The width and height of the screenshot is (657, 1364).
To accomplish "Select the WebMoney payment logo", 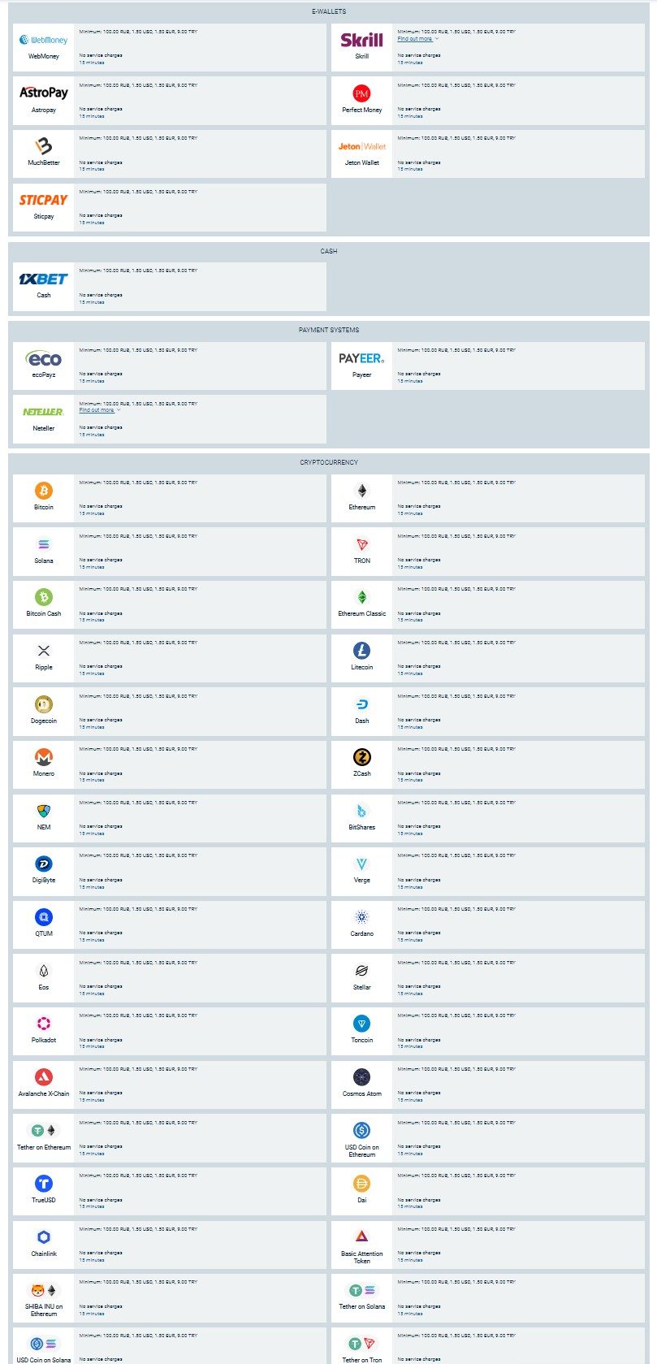I will point(44,40).
